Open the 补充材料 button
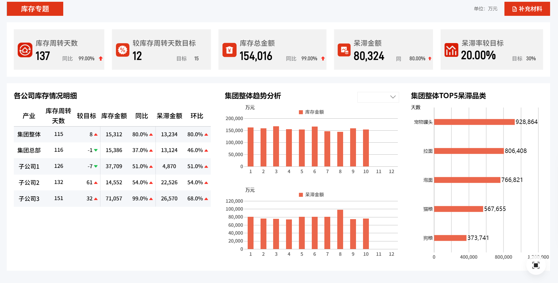 [x=527, y=9]
